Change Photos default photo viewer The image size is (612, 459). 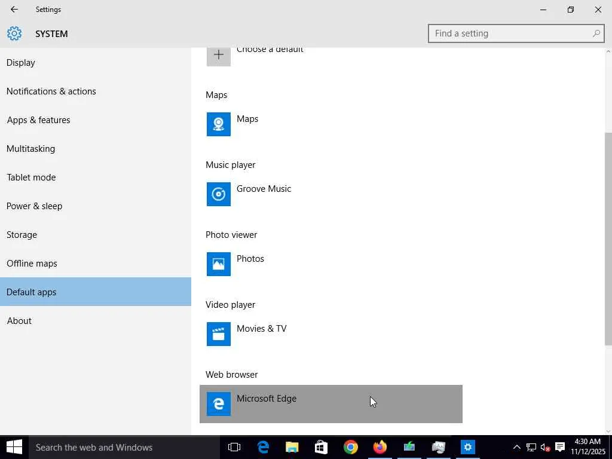coord(331,264)
